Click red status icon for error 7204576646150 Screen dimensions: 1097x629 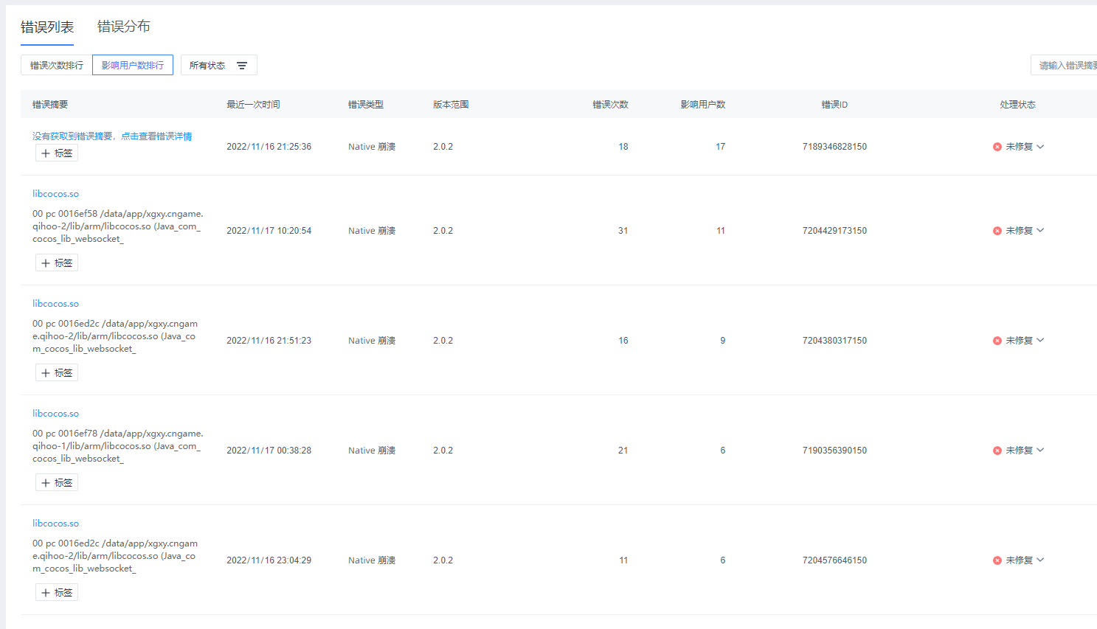(x=997, y=560)
